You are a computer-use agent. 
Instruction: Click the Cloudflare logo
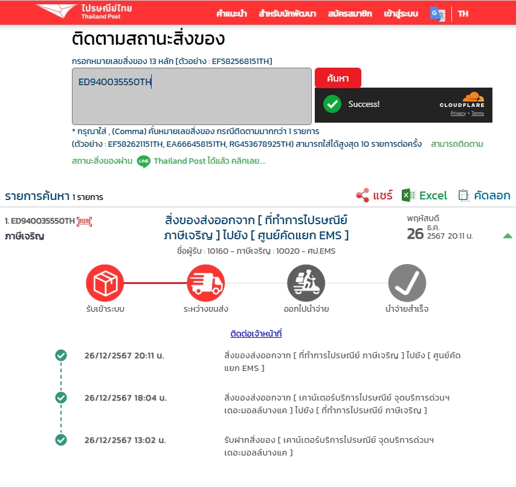(x=462, y=100)
